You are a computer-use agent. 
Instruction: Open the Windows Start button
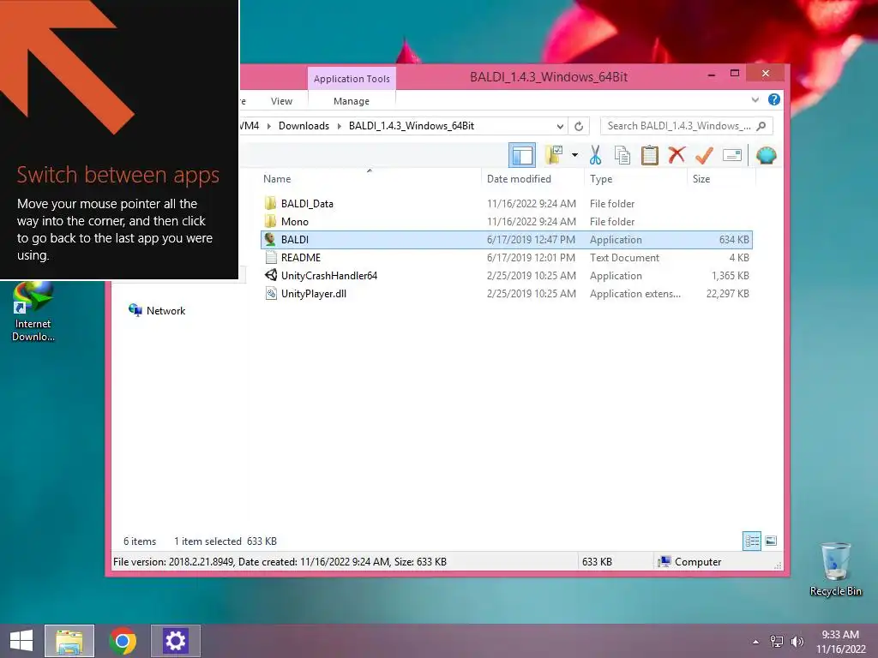21,641
